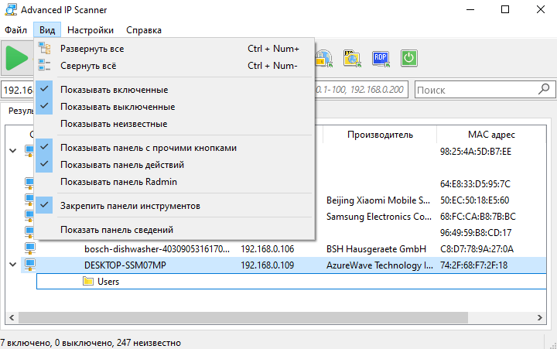Toggle Показывать панель действий
Screen dimensions: 557x349
coord(174,165)
